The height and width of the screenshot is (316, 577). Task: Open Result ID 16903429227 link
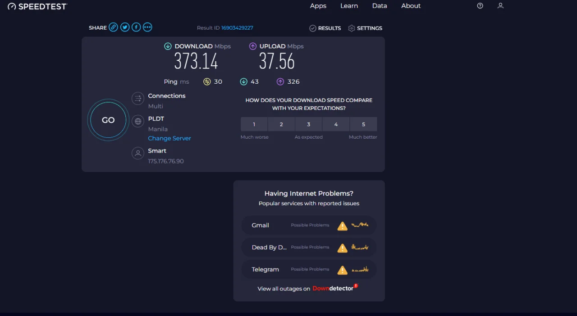coord(237,28)
